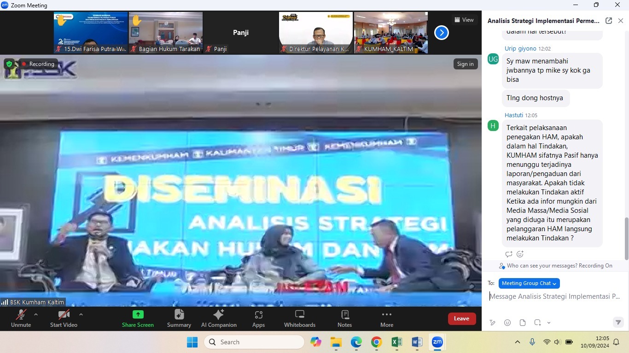Click the Sign in button
The image size is (629, 353).
tap(465, 64)
